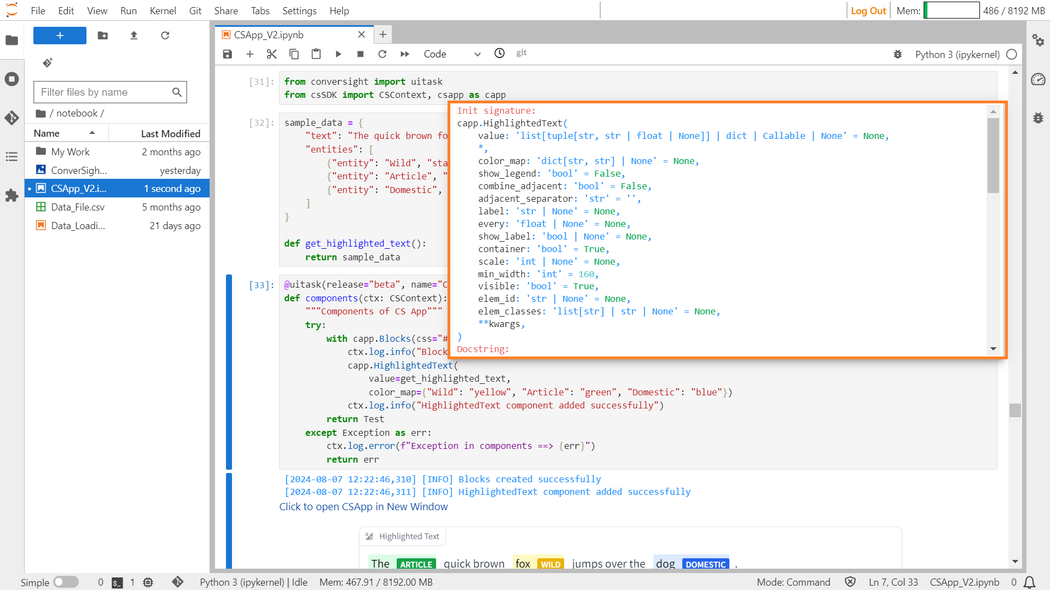Viewport: 1050px width, 590px height.
Task: Select the ConverSigh... file row
Action: coord(117,170)
